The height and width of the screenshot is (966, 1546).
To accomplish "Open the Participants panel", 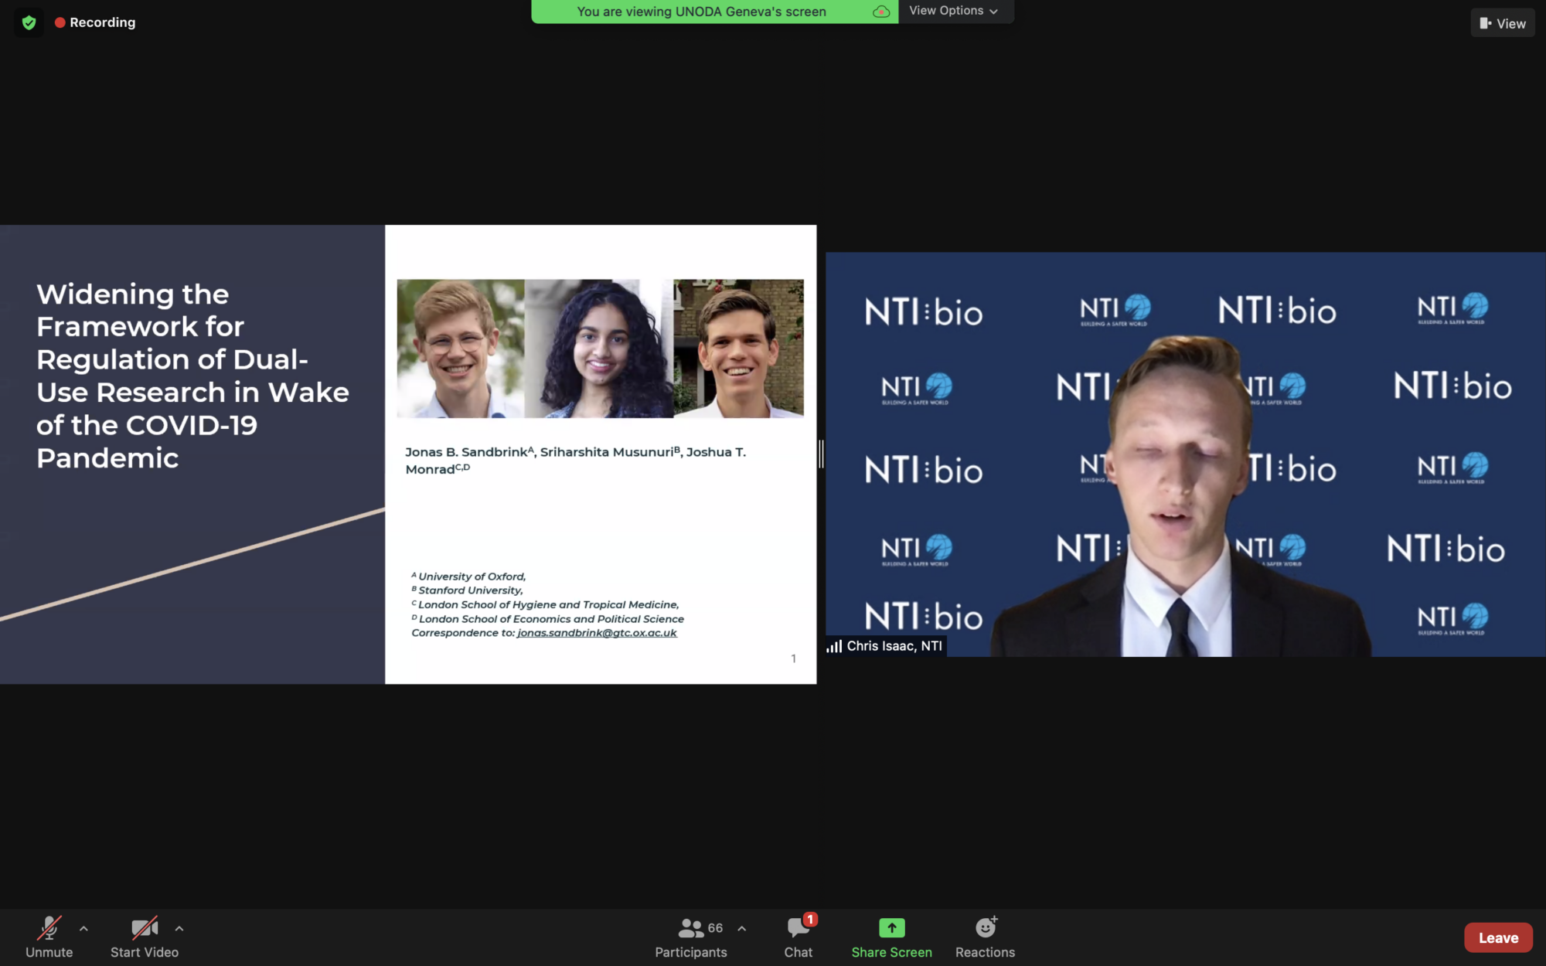I will click(x=691, y=937).
